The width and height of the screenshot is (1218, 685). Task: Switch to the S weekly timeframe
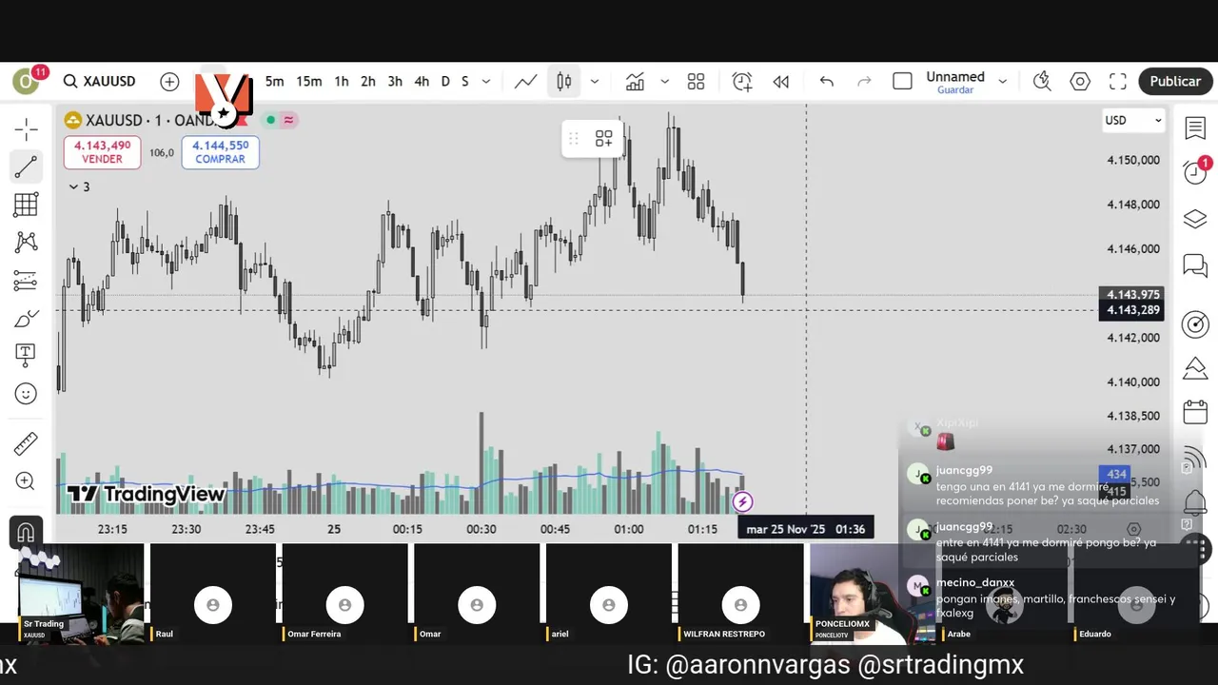[464, 81]
